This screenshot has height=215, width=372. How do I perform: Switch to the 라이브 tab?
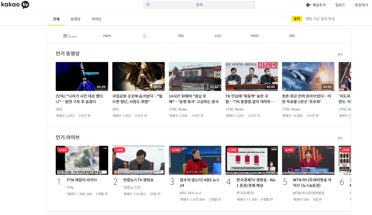click(96, 19)
